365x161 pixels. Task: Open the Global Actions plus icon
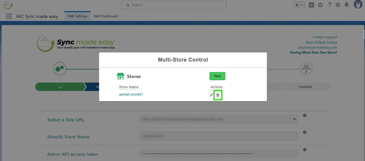pyautogui.click(x=311, y=5)
